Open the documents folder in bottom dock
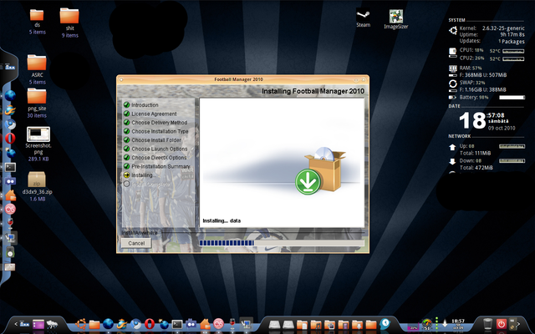Image resolution: width=535 pixels, height=334 pixels. tap(303, 325)
